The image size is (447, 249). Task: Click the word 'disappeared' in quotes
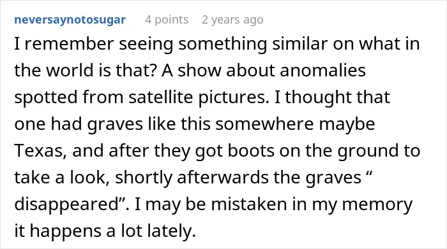(68, 204)
